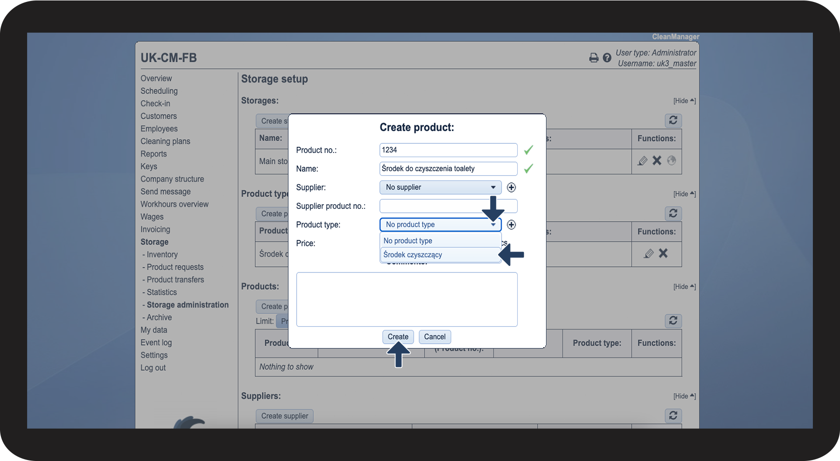The image size is (840, 461).
Task: Refresh the Storages table
Action: [x=673, y=121]
